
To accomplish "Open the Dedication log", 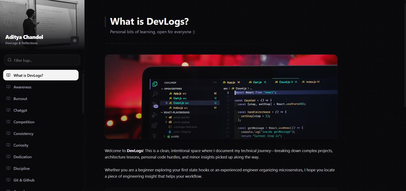I will click(41, 157).
